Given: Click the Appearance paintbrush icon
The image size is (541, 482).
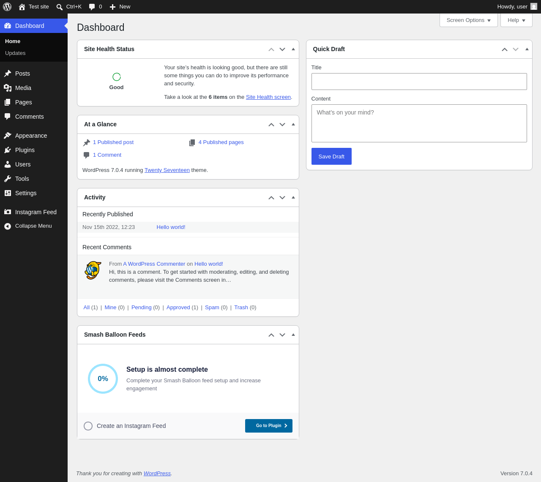Looking at the screenshot, I should tap(8, 136).
